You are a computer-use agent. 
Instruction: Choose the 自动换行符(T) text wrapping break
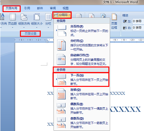82,59
